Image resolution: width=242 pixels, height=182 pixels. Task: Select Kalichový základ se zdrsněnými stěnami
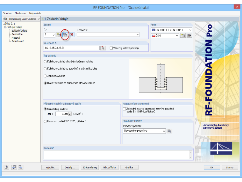(45, 69)
